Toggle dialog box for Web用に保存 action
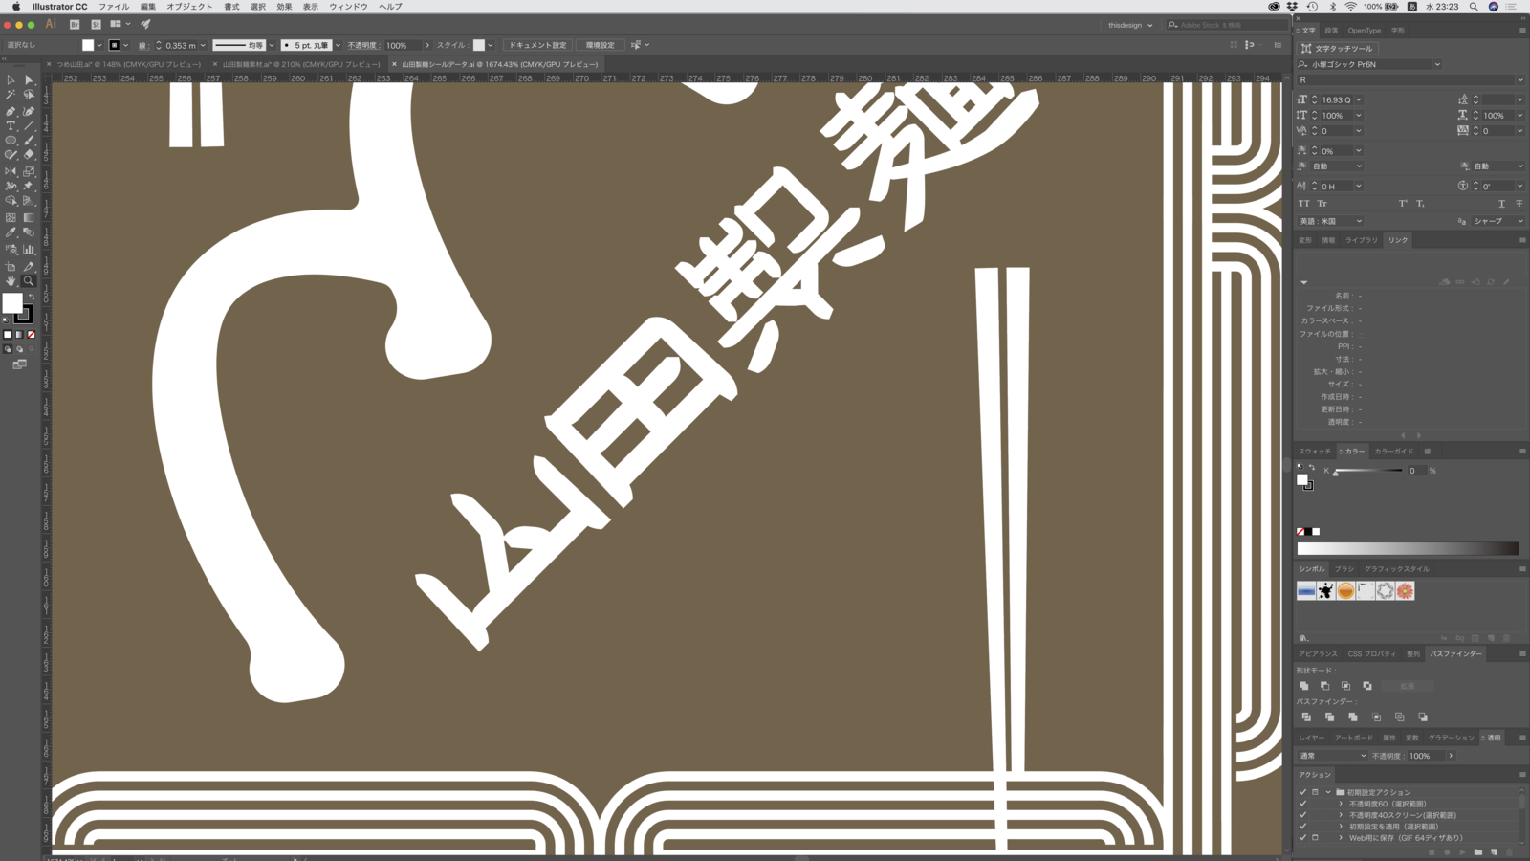1530x861 pixels. (1315, 838)
